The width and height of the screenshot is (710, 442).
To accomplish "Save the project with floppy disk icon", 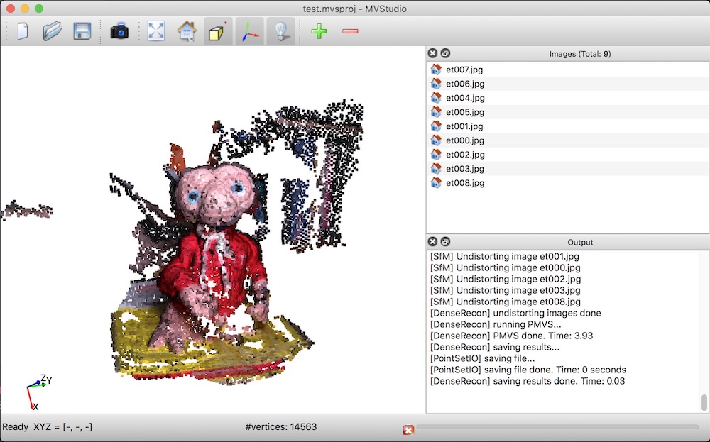I will (82, 31).
